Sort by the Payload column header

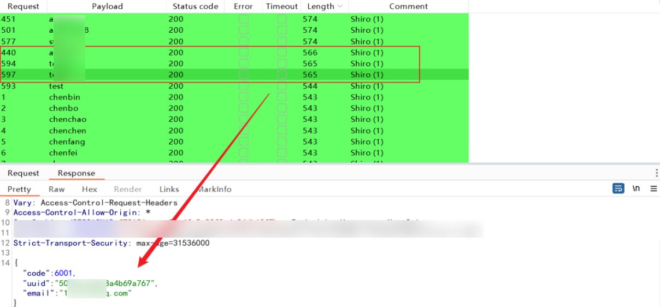point(107,7)
